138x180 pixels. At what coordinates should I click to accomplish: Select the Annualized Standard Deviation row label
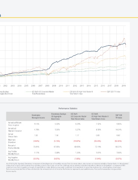coord(15,130)
